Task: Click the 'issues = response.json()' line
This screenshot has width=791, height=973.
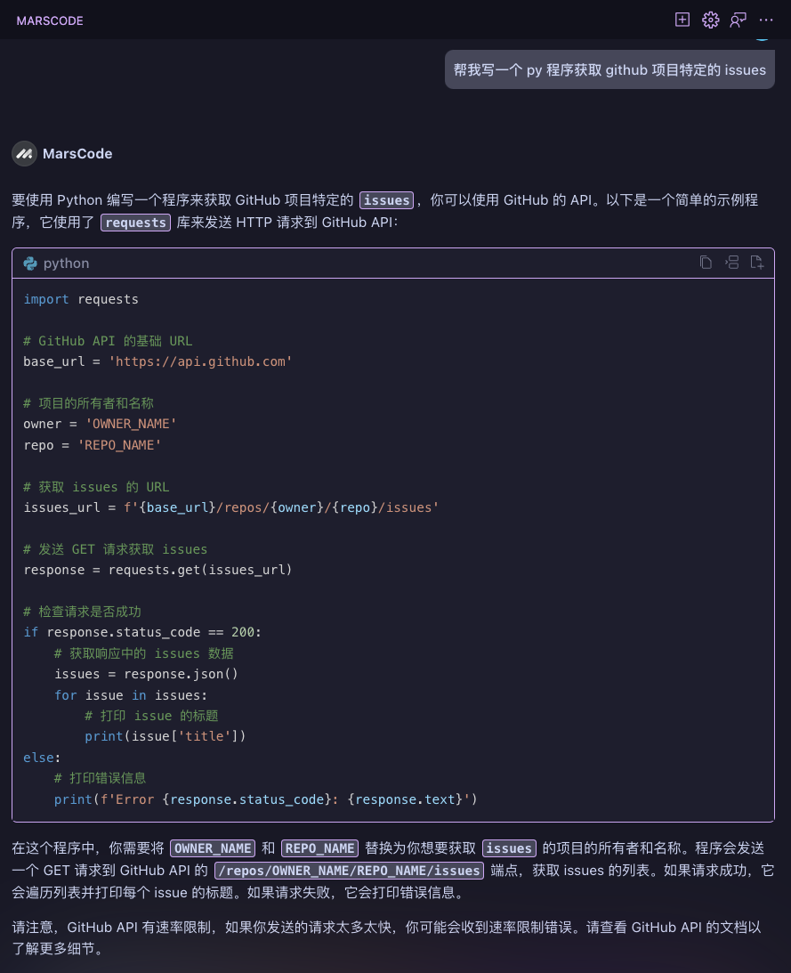Action: click(x=147, y=674)
